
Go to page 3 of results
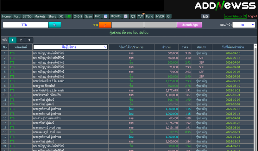29,40
